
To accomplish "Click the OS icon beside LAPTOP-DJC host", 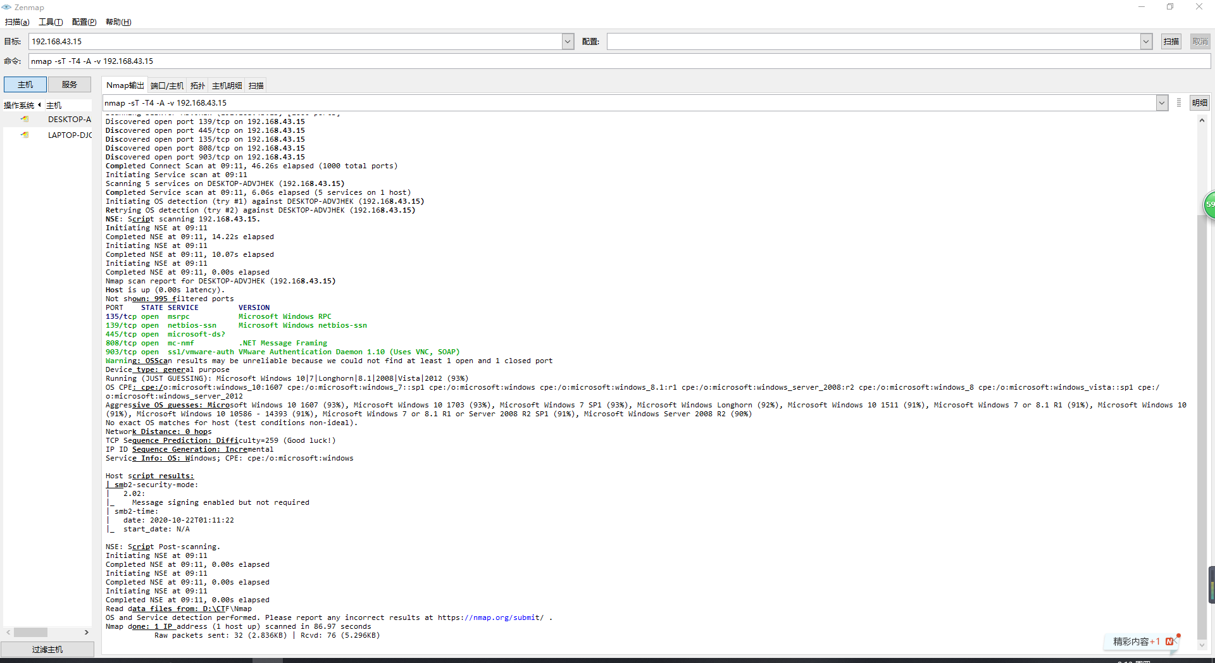I will click(25, 135).
